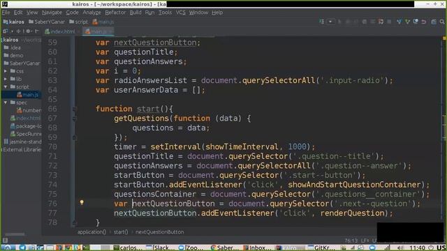Open the Navigate menu

tap(52, 13)
